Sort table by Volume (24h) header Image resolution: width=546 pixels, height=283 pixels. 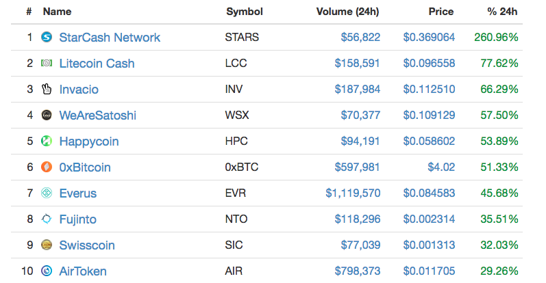(x=347, y=12)
